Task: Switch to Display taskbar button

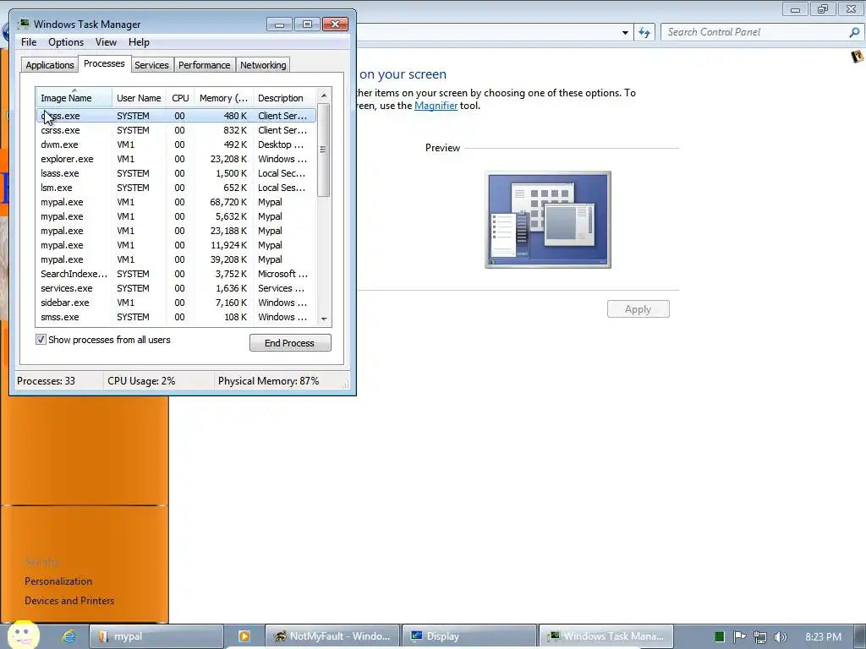Action: pos(469,636)
